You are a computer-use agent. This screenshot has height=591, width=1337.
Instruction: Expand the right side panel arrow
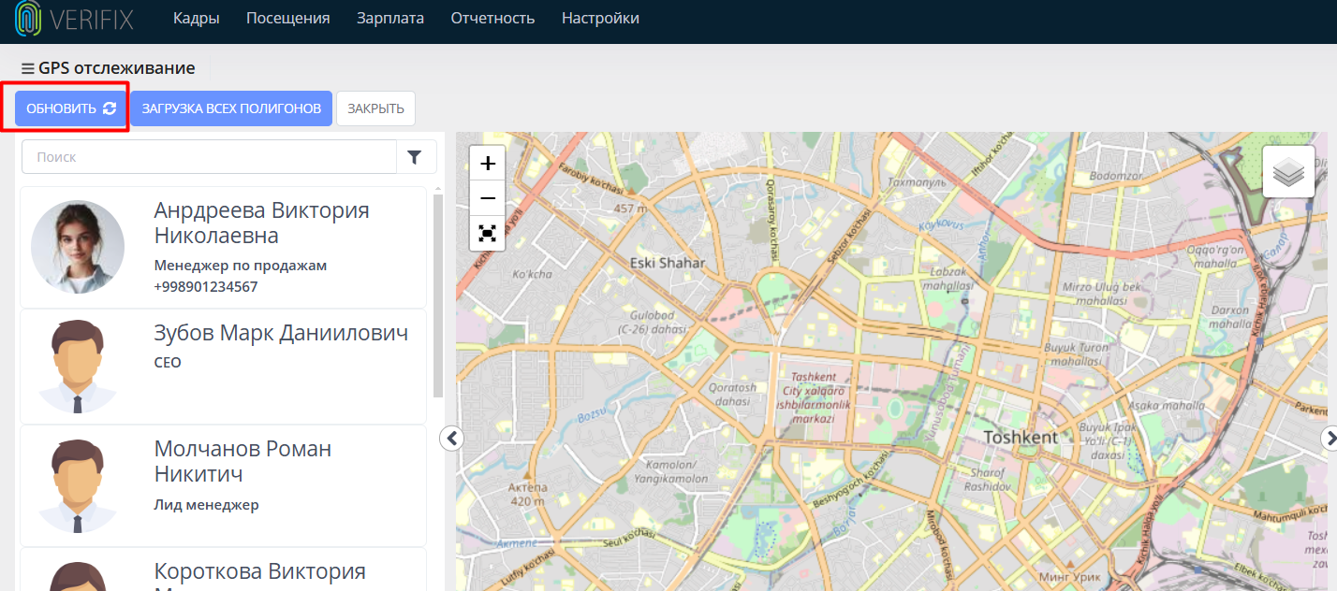(1329, 438)
